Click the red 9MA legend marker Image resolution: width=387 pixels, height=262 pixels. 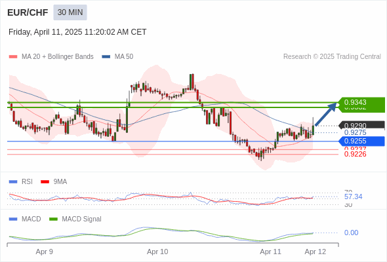pos(45,182)
